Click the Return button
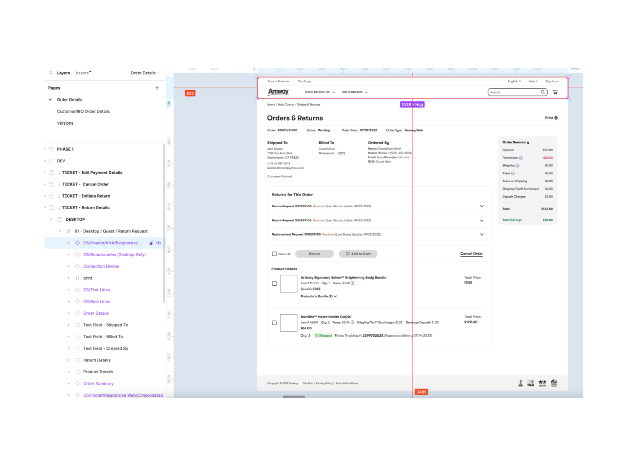The image size is (627, 459). pyautogui.click(x=315, y=254)
